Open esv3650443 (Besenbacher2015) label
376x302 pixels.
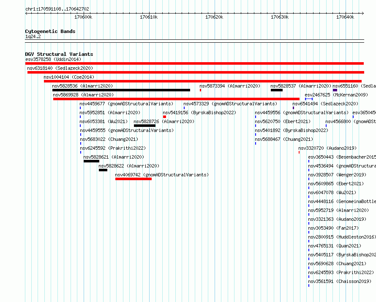tap(342, 157)
